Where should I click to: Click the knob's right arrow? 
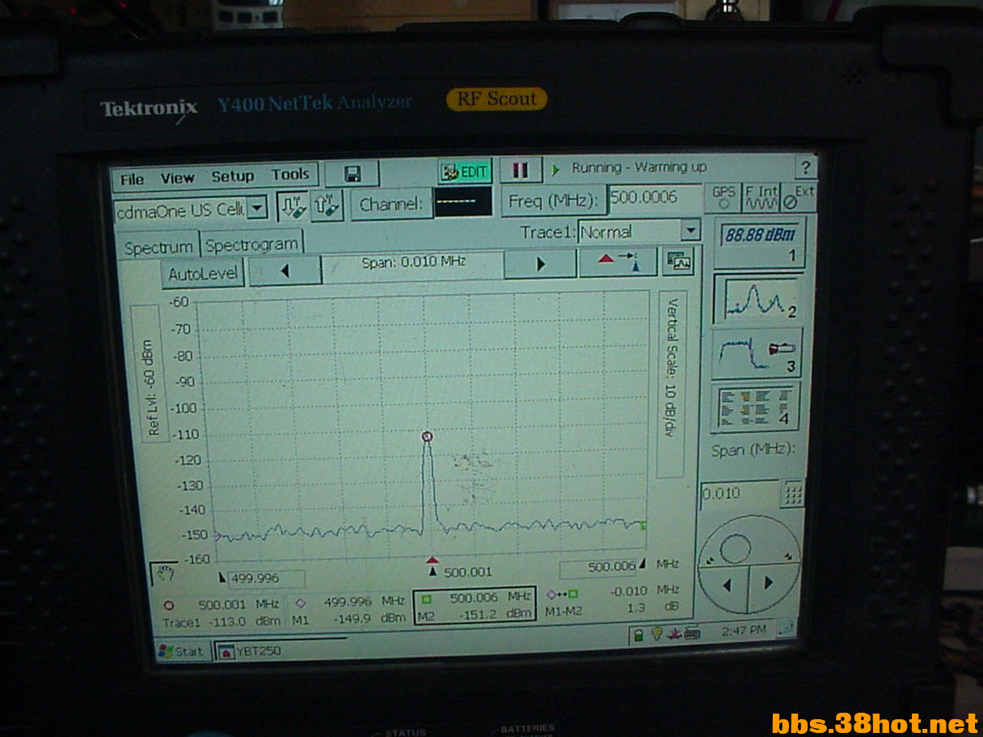769,582
